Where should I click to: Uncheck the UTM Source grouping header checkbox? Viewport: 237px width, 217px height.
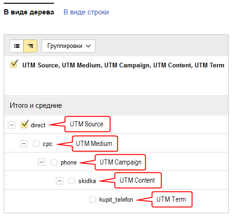[14, 64]
